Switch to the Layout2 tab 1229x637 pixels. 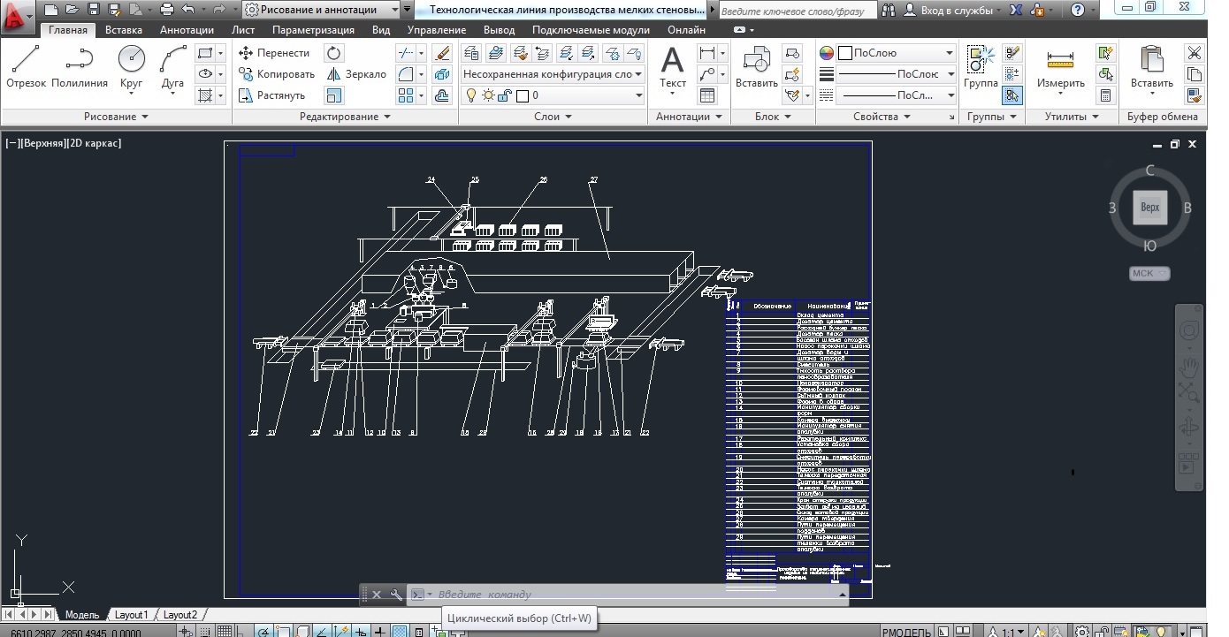pyautogui.click(x=180, y=615)
